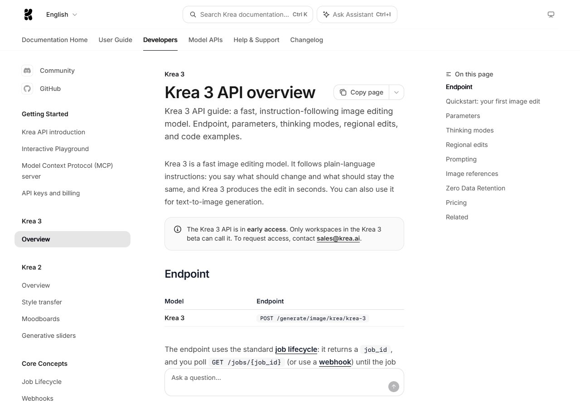The image size is (580, 407).
Task: Click the copy icon beside Copy page
Action: pos(343,92)
